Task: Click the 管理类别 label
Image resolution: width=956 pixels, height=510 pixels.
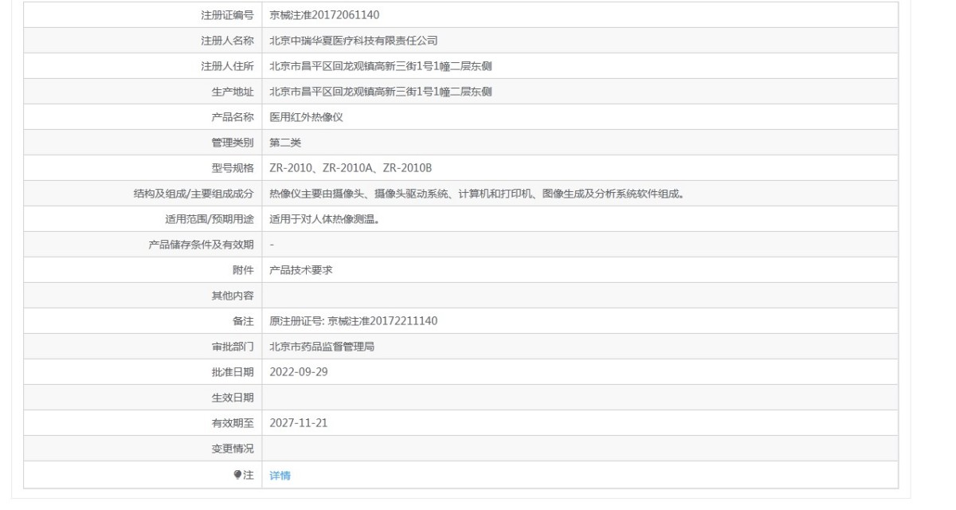Action: (233, 143)
